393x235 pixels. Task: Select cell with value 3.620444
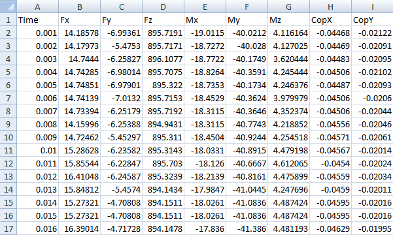(x=289, y=59)
